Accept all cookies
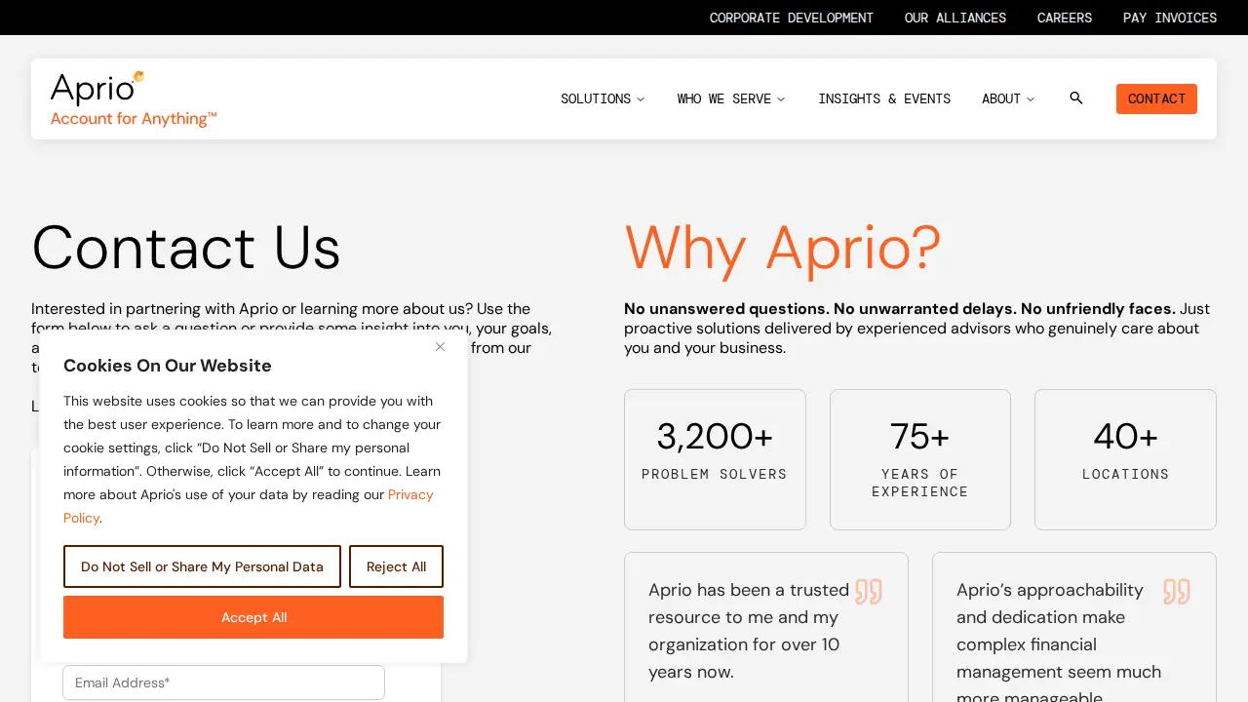Viewport: 1248px width, 702px height. (x=253, y=617)
